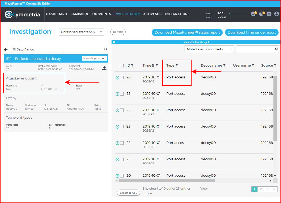
Task: Go to results page 2
Action: coord(261,189)
